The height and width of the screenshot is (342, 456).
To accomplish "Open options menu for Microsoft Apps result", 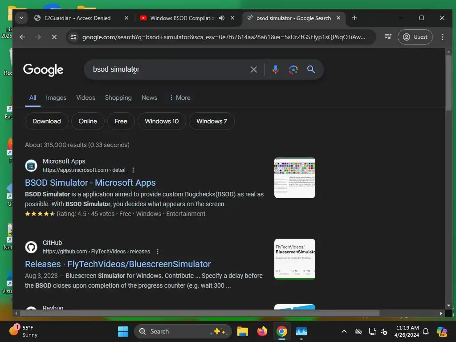I will pos(133,170).
